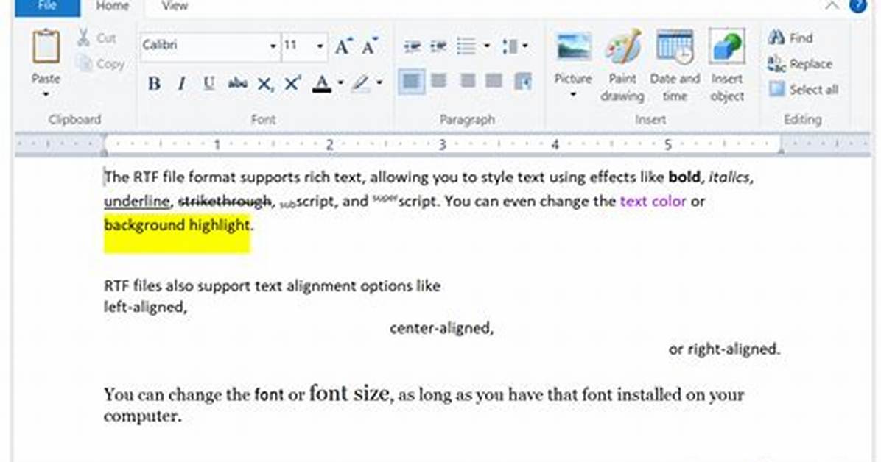This screenshot has width=881, height=462.
Task: Shrink the font size
Action: [x=369, y=46]
